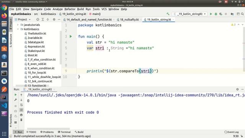This screenshot has height=138, width=245.
Task: Open Search Everywhere magnifier icon
Action: tap(242, 14)
